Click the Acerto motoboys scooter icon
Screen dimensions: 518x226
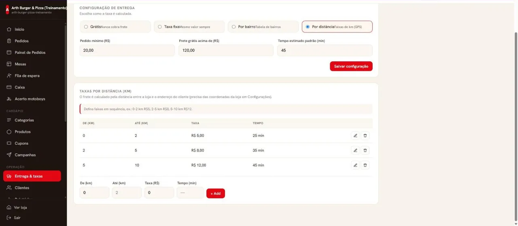tap(9, 99)
